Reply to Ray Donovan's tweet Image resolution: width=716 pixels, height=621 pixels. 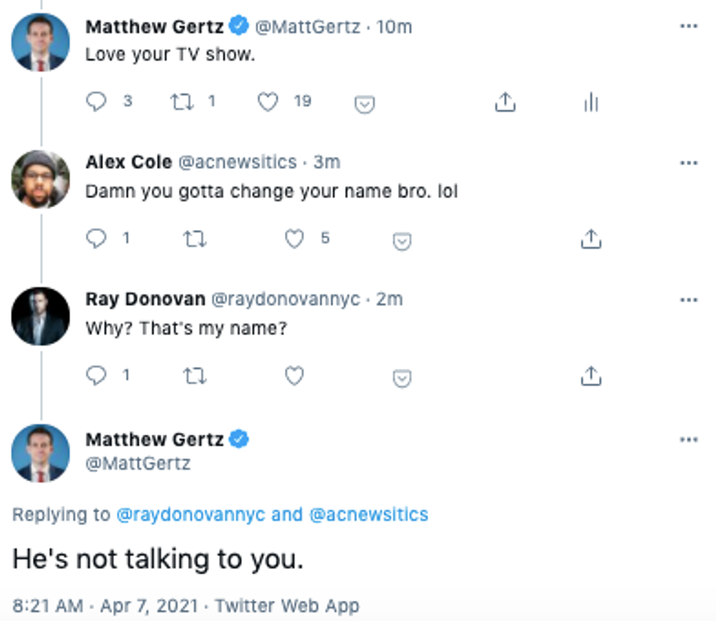96,376
